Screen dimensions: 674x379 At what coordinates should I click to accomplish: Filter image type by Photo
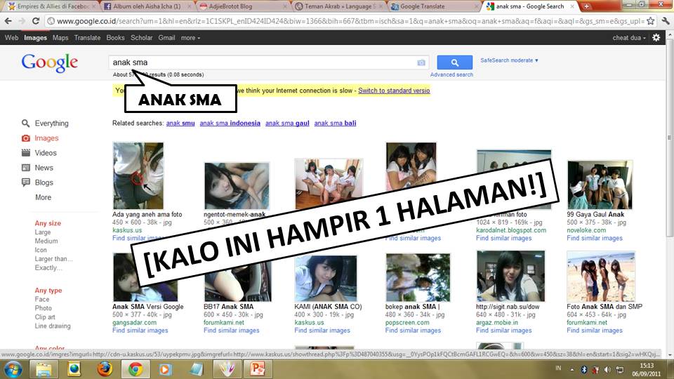pos(43,308)
